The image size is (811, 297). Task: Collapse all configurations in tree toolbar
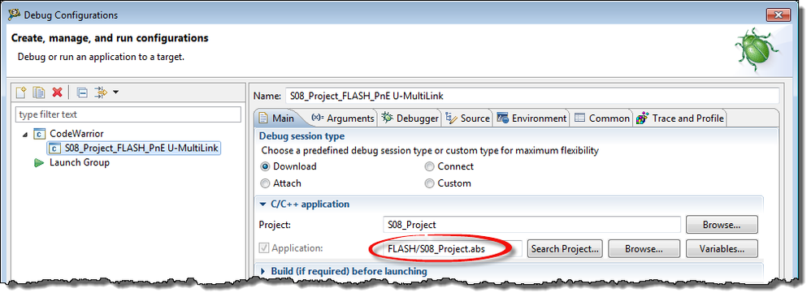point(82,93)
